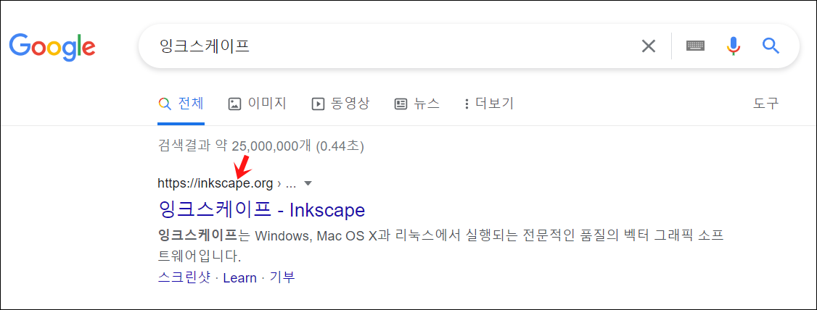Expand the result options arrow beside inkscape.org

tap(308, 183)
